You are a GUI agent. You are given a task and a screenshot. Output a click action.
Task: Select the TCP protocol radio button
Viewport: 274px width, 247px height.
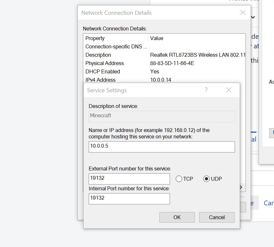pyautogui.click(x=179, y=179)
